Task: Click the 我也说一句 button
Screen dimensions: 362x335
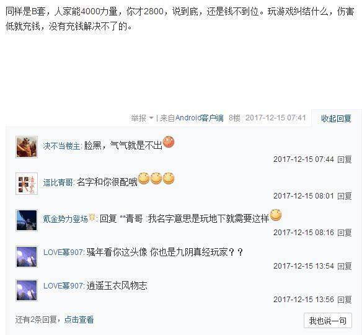Action: (328, 321)
